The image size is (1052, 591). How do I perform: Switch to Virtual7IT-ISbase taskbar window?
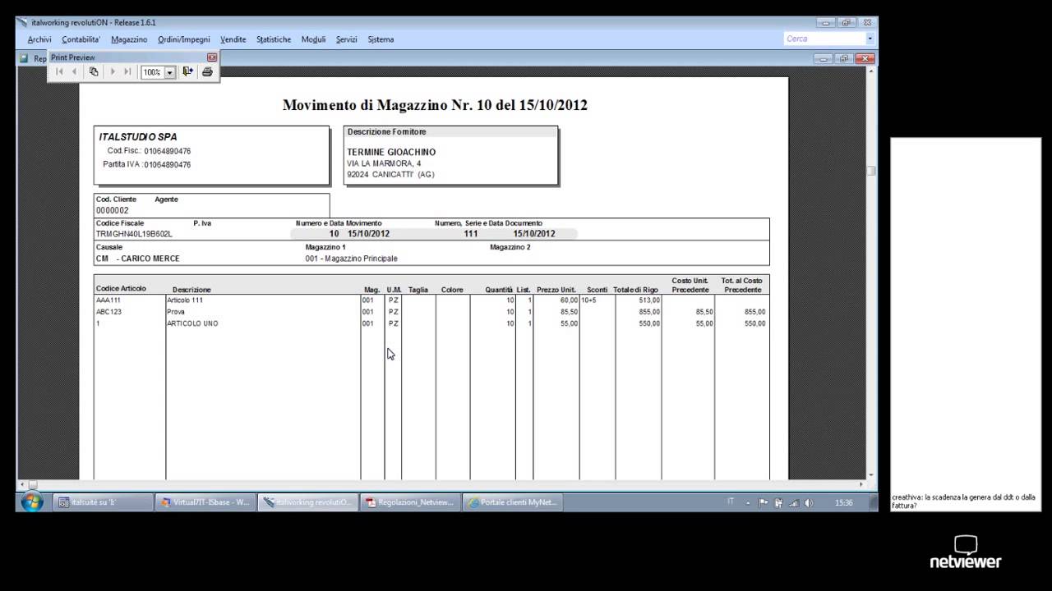coord(205,502)
